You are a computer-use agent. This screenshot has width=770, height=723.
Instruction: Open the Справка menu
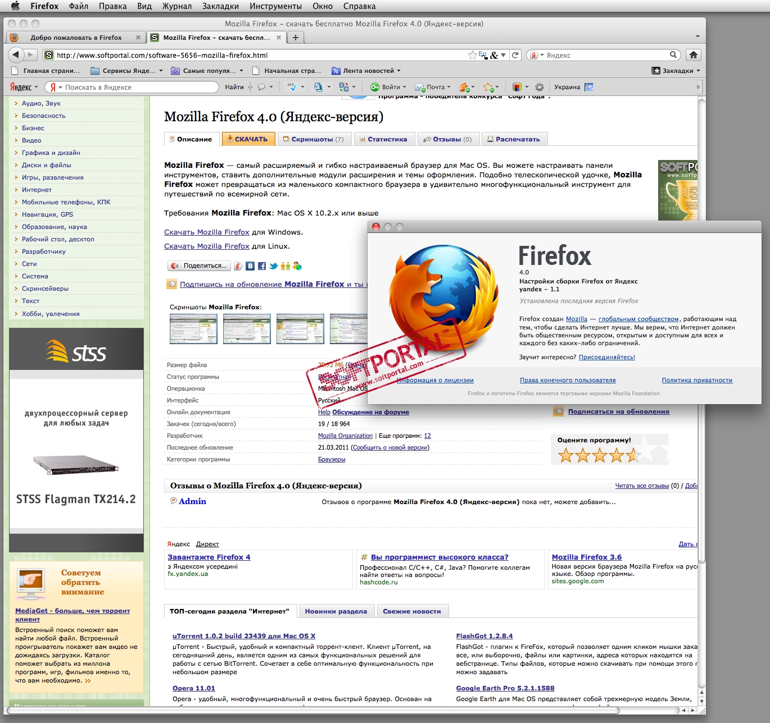(360, 6)
